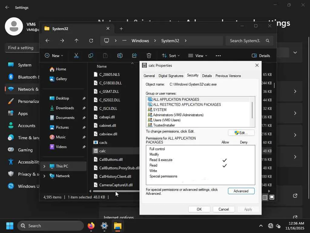Select Administrators (VM6\Administrators) entry
This screenshot has height=233, width=310.
pos(178,115)
